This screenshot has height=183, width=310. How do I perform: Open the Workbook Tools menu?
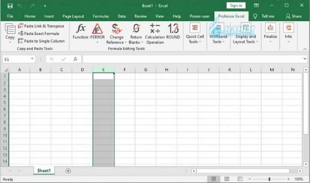218,33
